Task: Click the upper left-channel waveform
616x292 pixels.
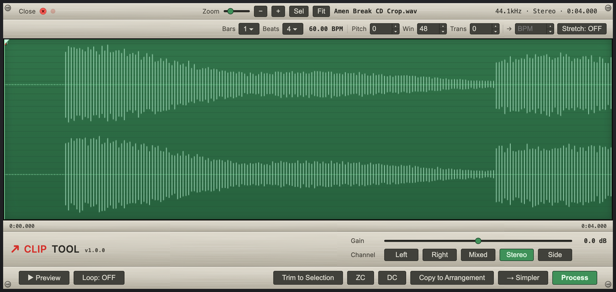Action: click(309, 84)
